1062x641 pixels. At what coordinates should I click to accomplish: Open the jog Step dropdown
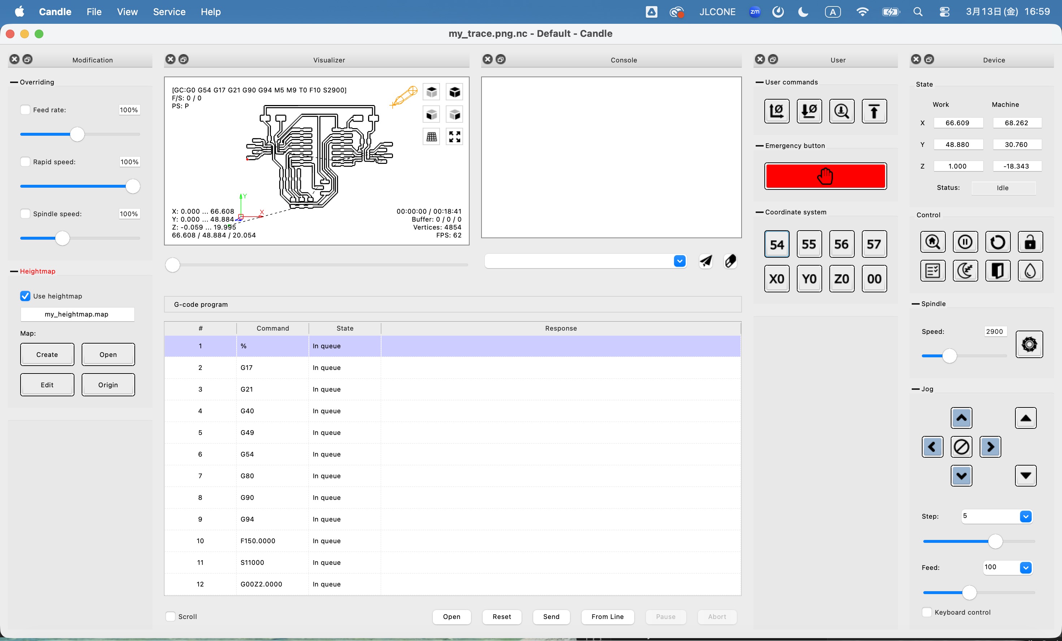(1026, 516)
